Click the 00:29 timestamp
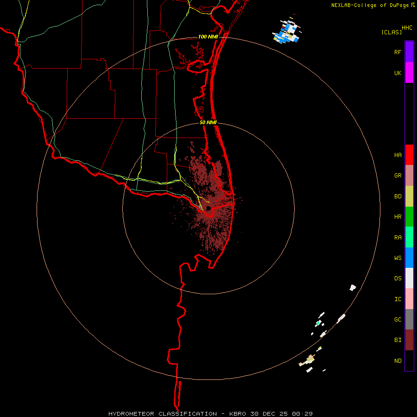The width and height of the screenshot is (417, 417). 302,414
